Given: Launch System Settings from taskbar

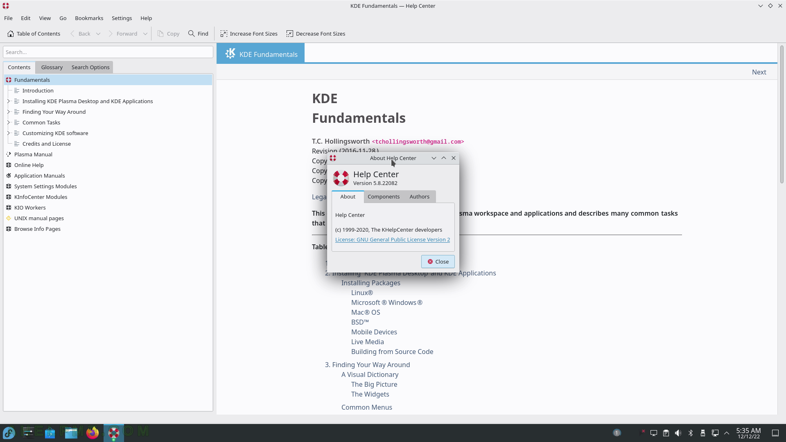Looking at the screenshot, I should pyautogui.click(x=28, y=433).
